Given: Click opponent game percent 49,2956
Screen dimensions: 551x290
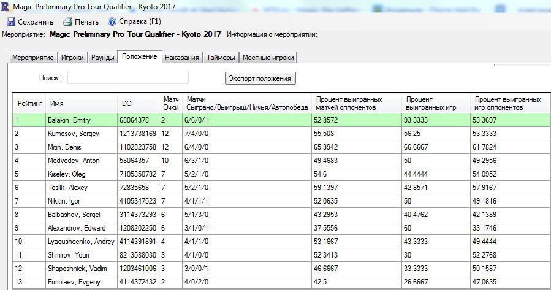Looking at the screenshot, I should point(484,161).
